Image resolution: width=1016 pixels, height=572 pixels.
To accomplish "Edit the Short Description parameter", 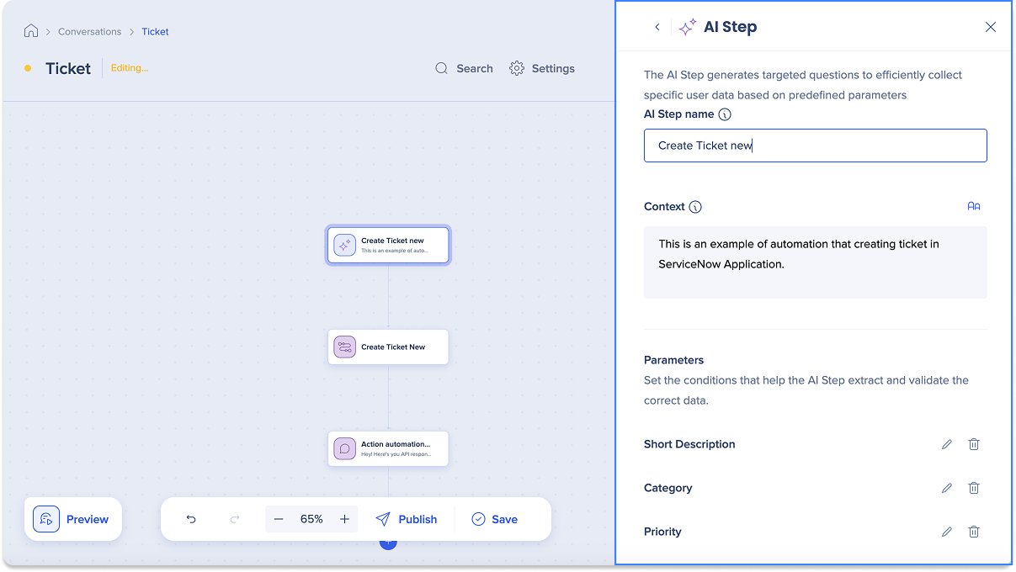I will tap(947, 444).
